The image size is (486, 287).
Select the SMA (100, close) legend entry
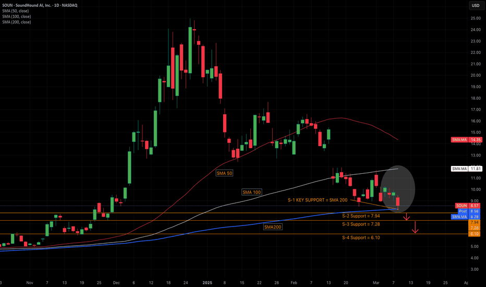click(x=17, y=17)
